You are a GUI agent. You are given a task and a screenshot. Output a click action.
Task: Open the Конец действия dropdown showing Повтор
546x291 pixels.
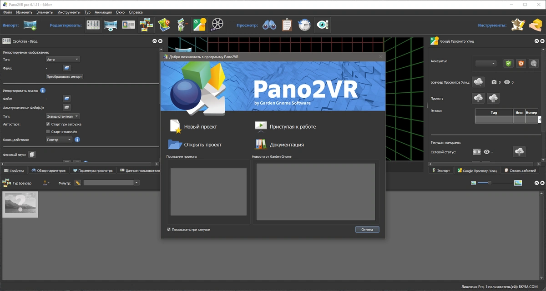[59, 140]
